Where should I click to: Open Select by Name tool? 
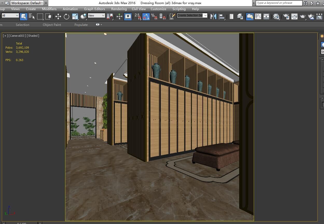(32, 17)
